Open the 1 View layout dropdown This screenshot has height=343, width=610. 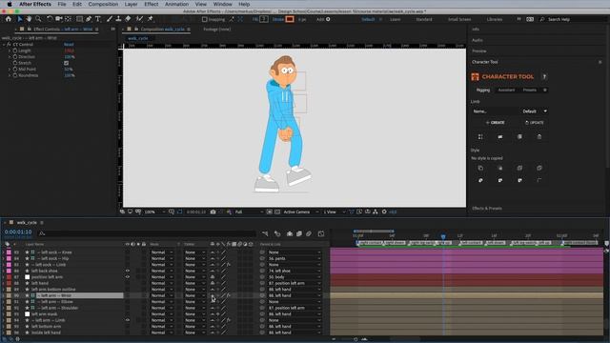(335, 212)
